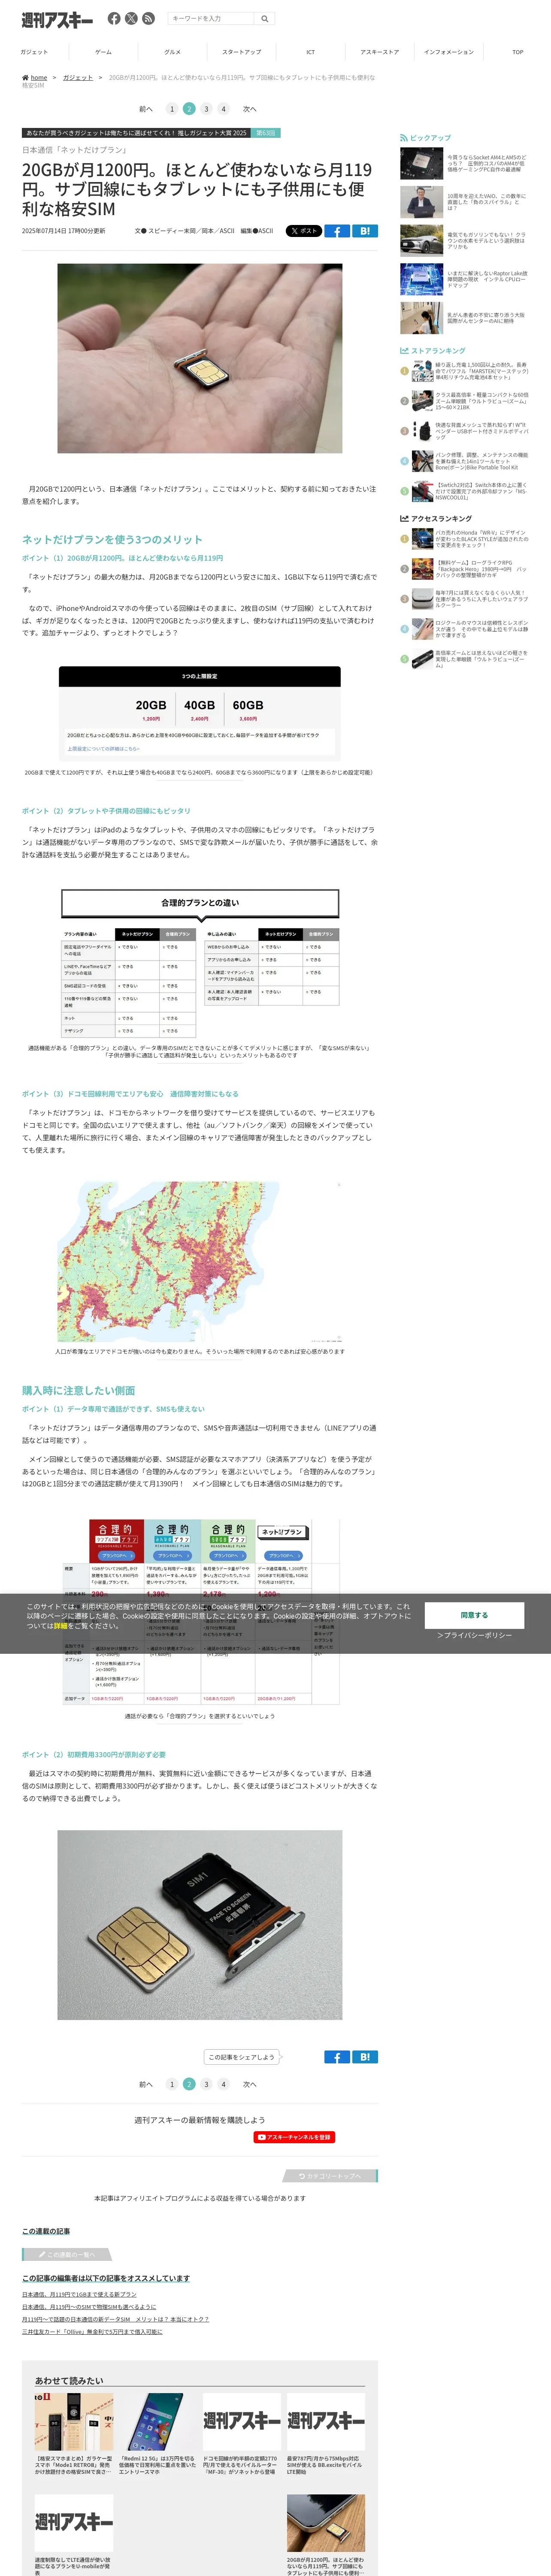Click the B! Hatena button under the title
The image size is (551, 2576).
[365, 231]
